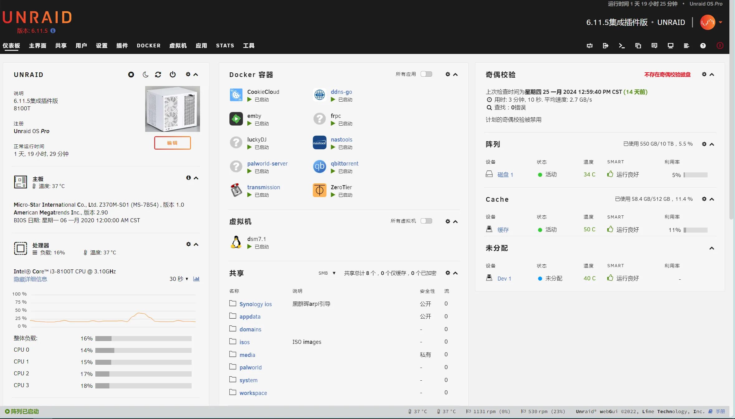The image size is (735, 419).
Task: Click the user avatar icon
Action: [708, 22]
